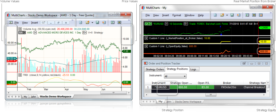This screenshot has height=112, width=276.
Task: Click the Save icon in EURUSD window toolbar
Action: [232, 15]
